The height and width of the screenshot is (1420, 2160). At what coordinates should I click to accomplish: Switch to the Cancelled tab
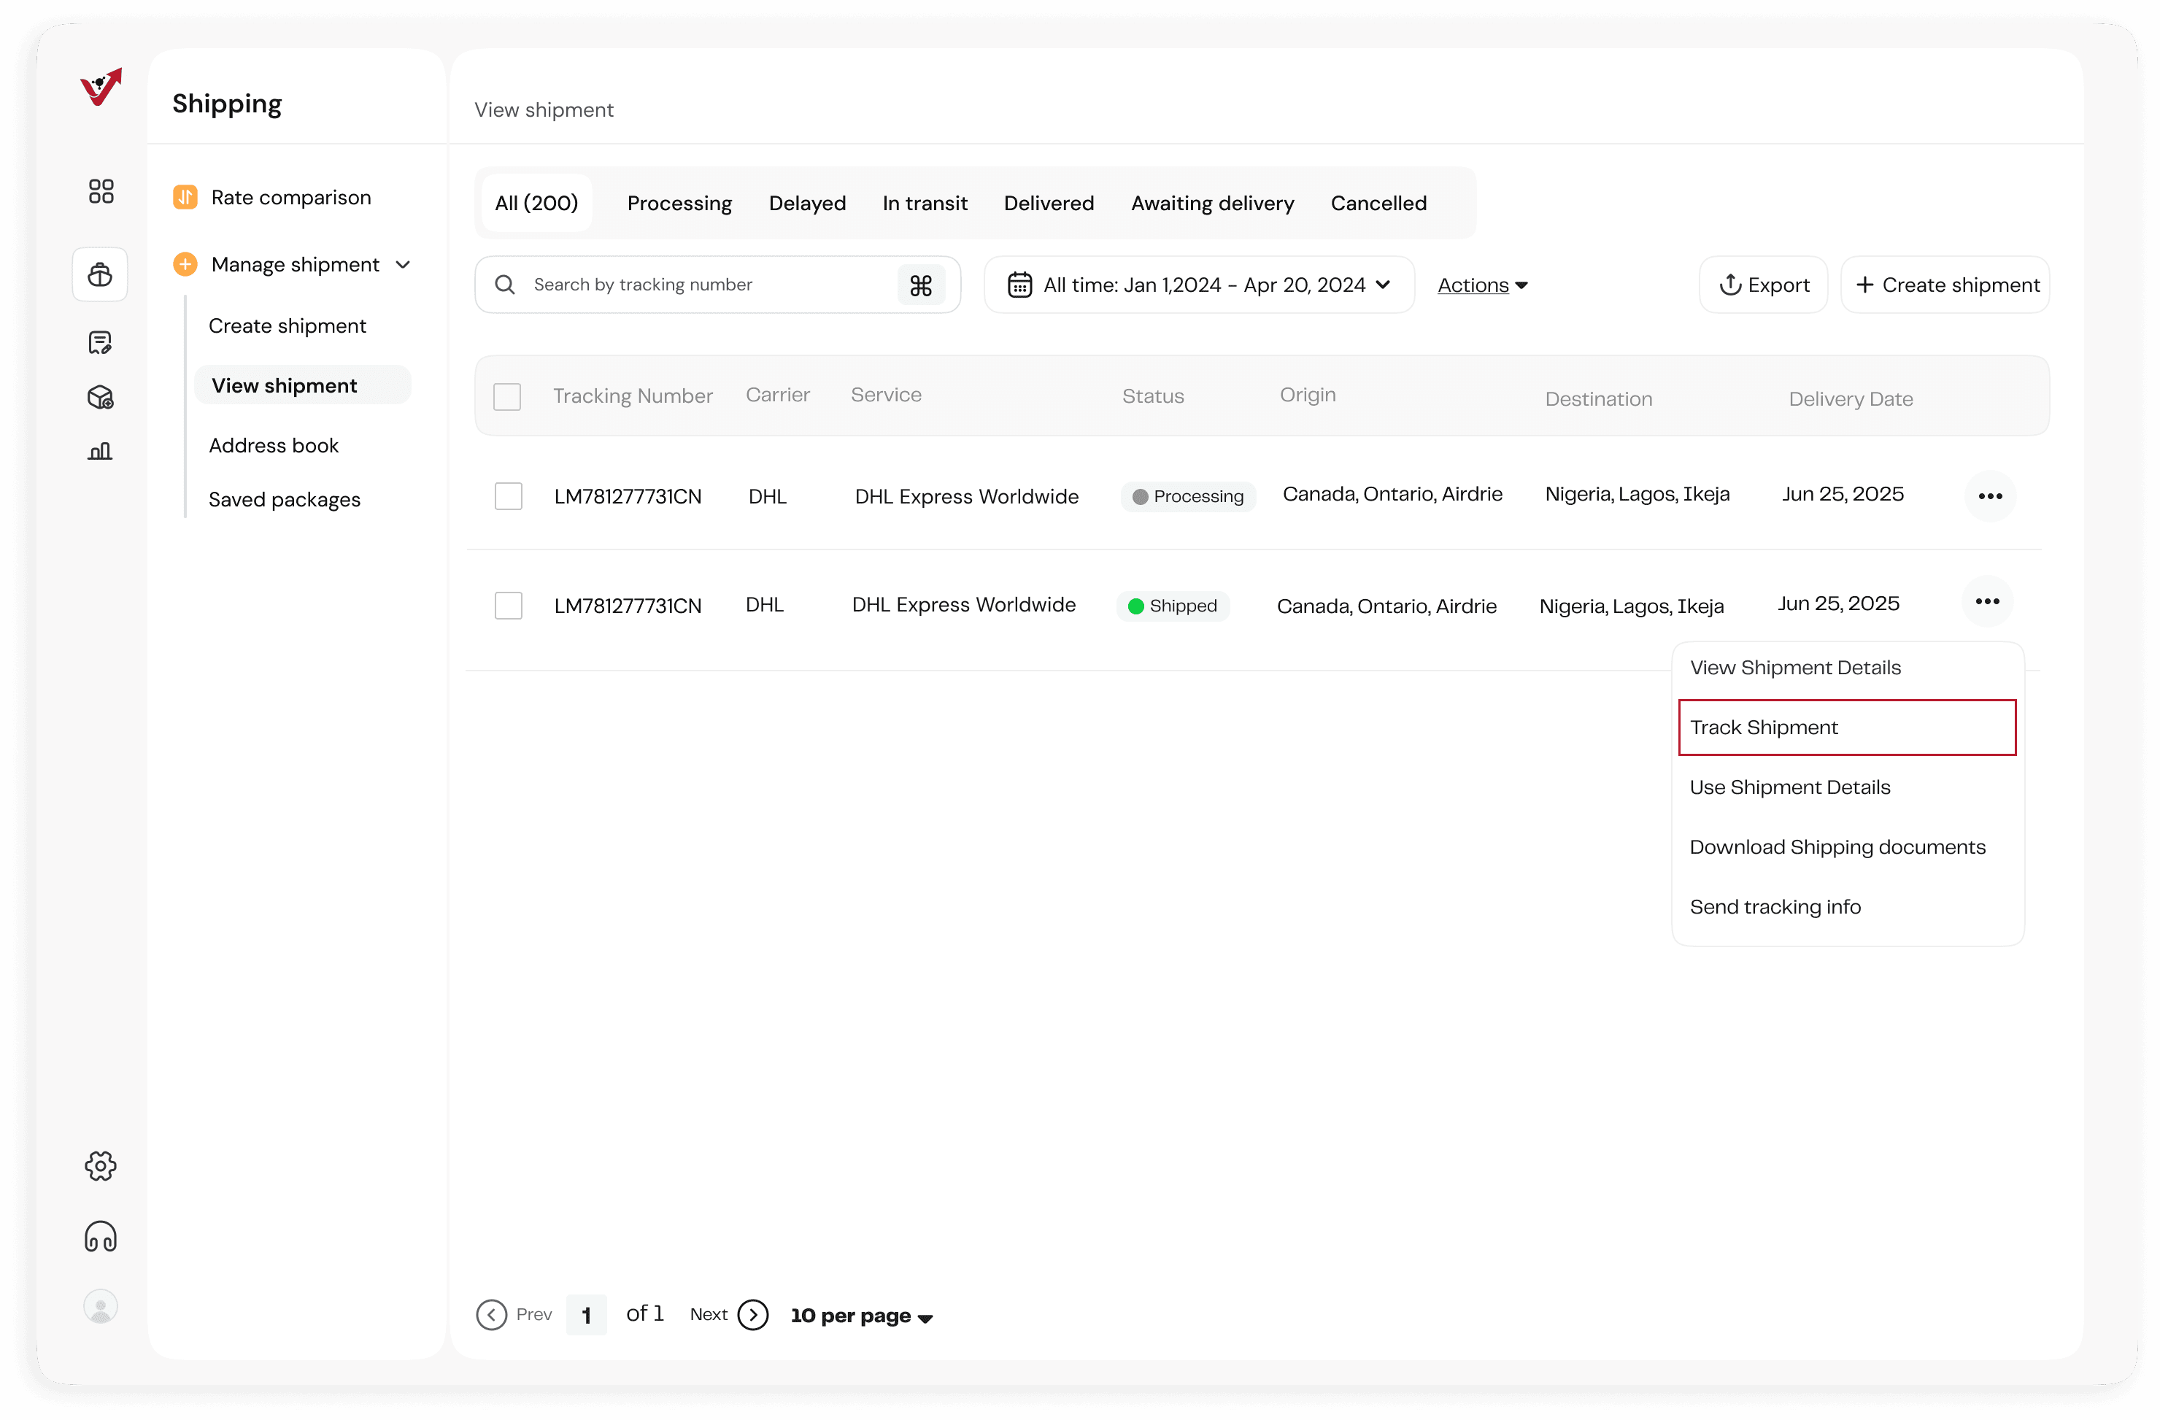[1378, 204]
